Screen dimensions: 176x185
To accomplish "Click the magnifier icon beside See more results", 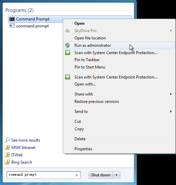I will point(7,140).
